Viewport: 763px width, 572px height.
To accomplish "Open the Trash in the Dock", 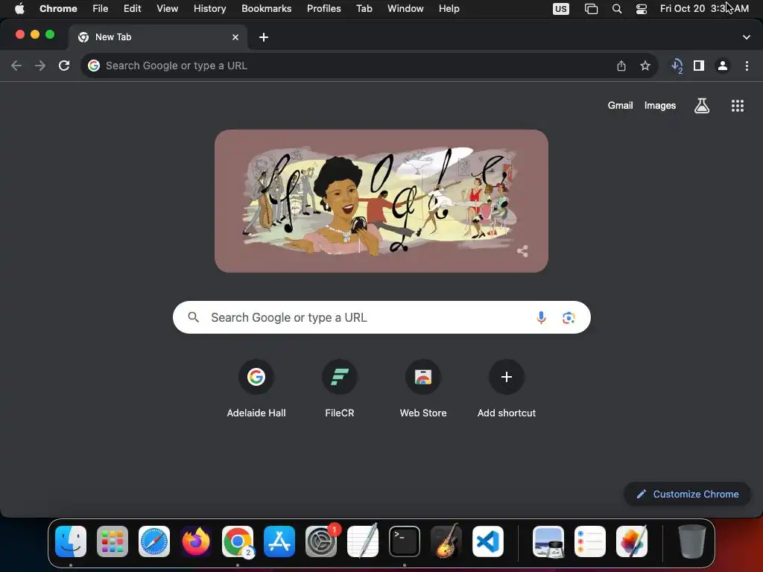I will pos(692,541).
